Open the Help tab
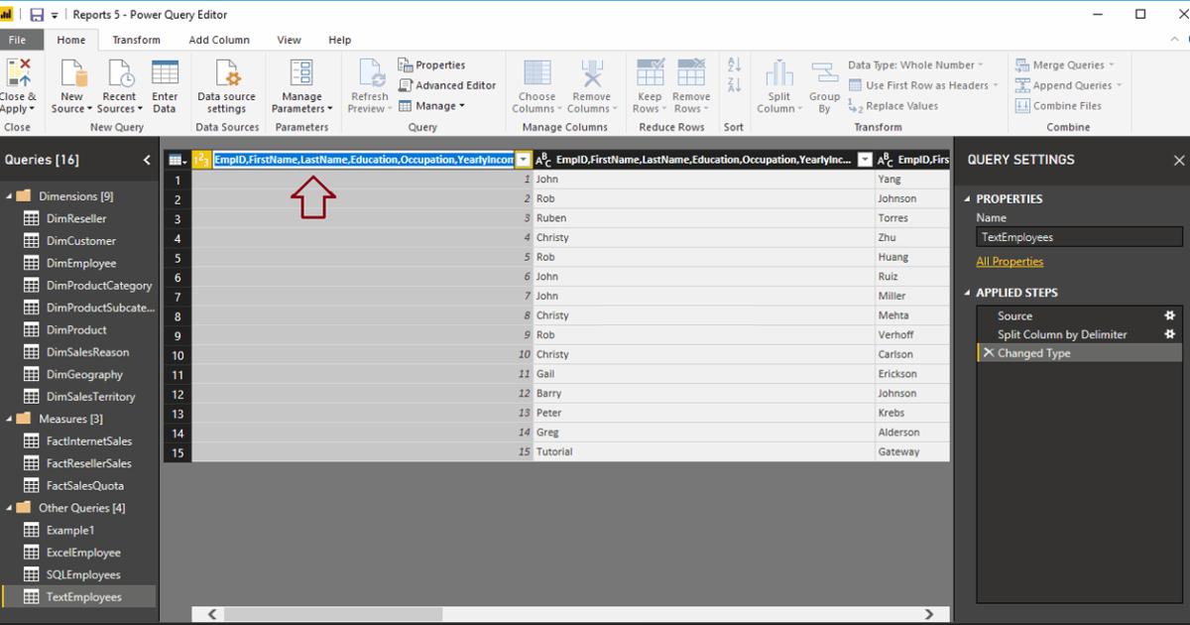 click(339, 40)
